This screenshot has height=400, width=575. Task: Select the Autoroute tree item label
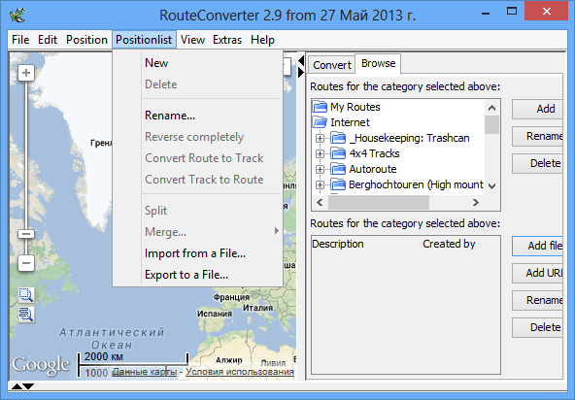[x=373, y=169]
